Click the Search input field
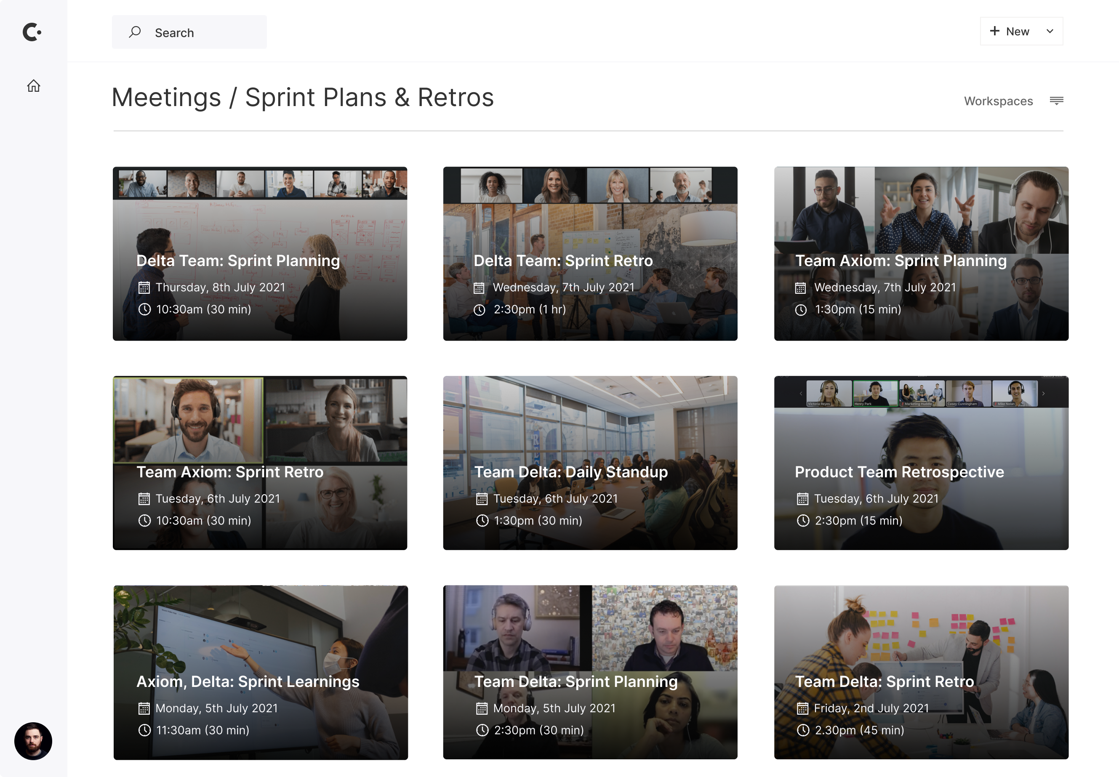The image size is (1119, 777). click(x=189, y=32)
